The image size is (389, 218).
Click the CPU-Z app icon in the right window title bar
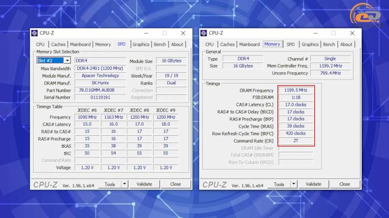point(203,33)
